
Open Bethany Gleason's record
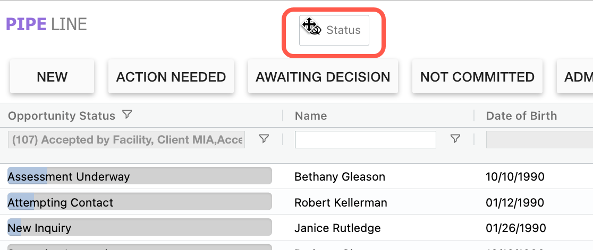point(340,176)
